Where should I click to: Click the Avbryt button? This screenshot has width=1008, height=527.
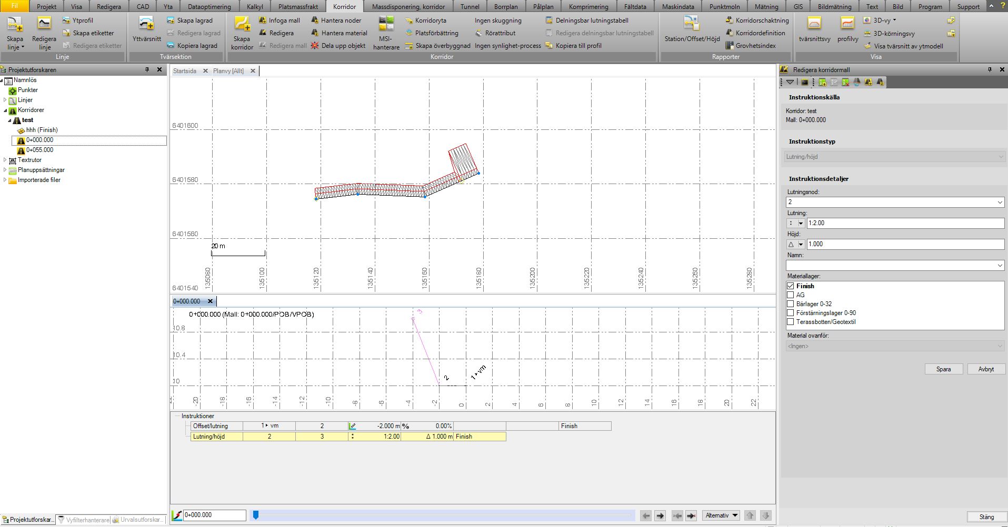coord(986,369)
